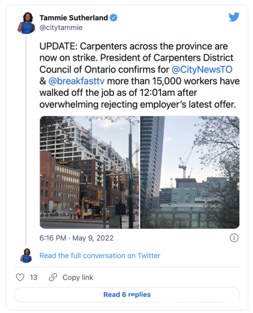View the right photo with construction crane

[190, 172]
